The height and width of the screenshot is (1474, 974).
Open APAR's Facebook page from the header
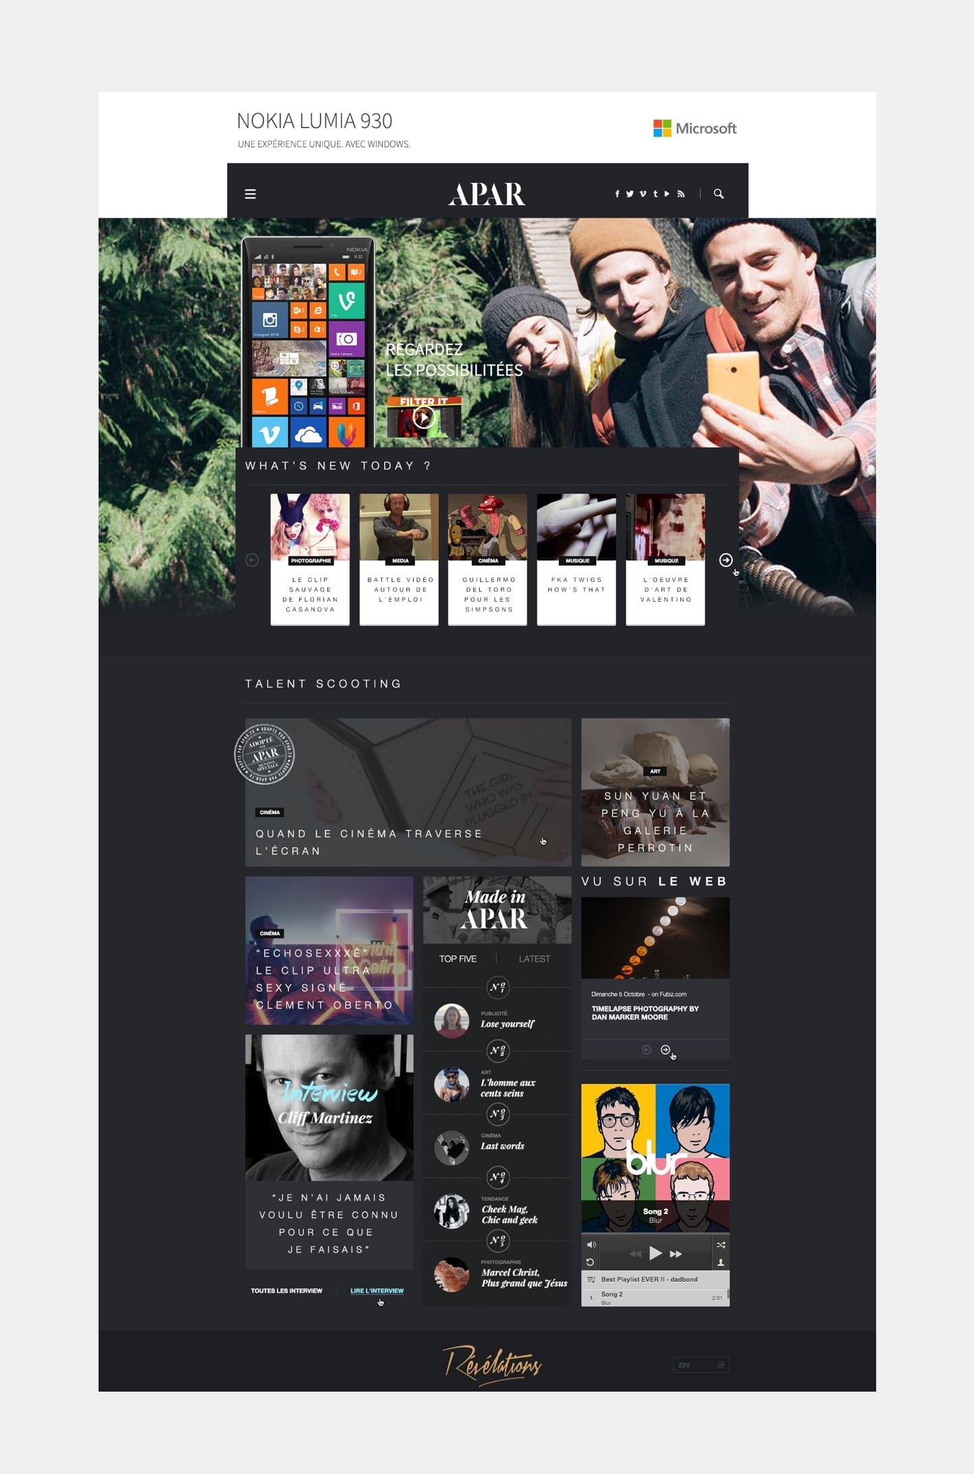pyautogui.click(x=617, y=194)
